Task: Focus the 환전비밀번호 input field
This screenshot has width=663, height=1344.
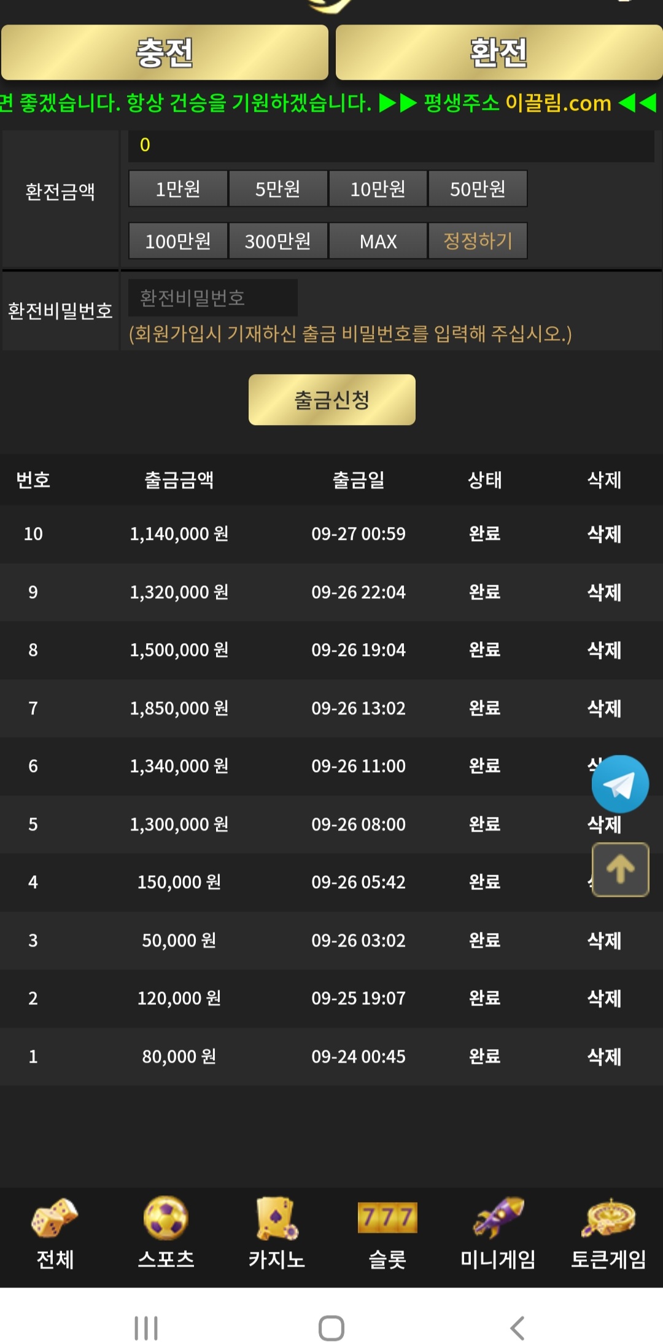Action: [x=212, y=298]
